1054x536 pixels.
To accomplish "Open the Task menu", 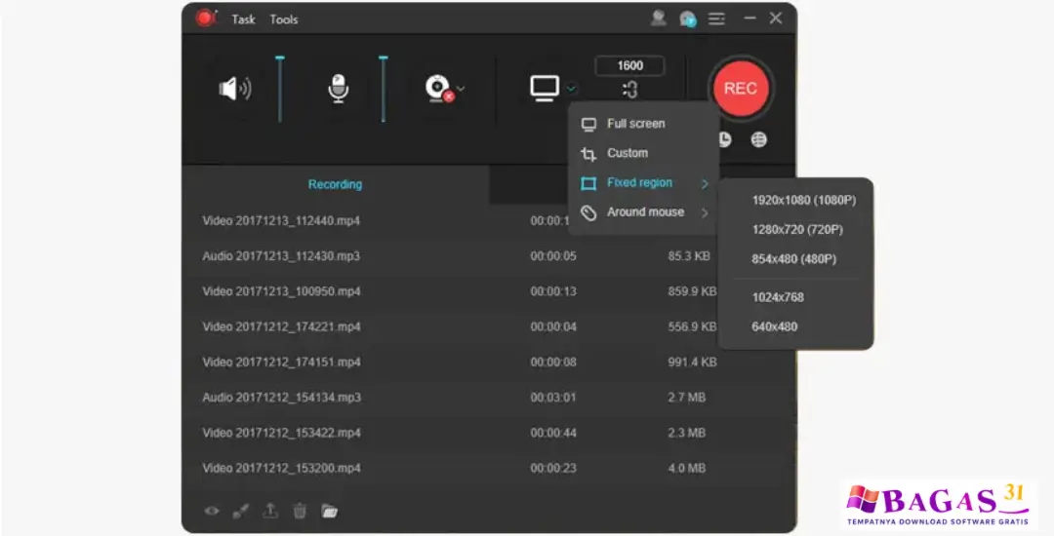I will pos(243,19).
